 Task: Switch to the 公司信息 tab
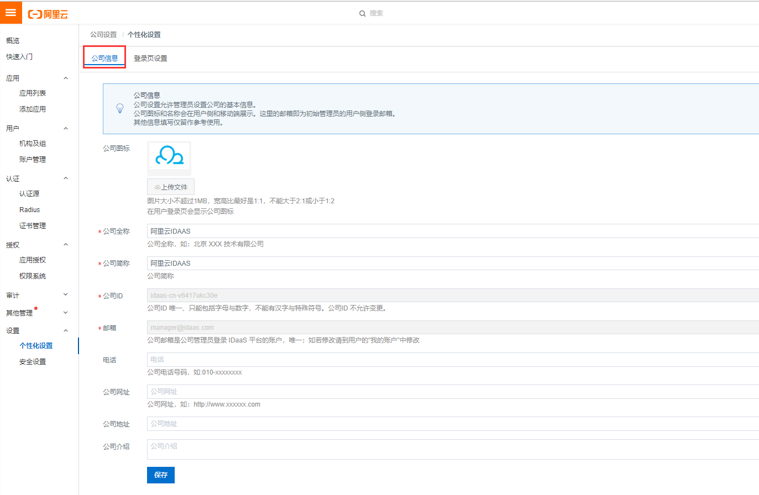(104, 58)
